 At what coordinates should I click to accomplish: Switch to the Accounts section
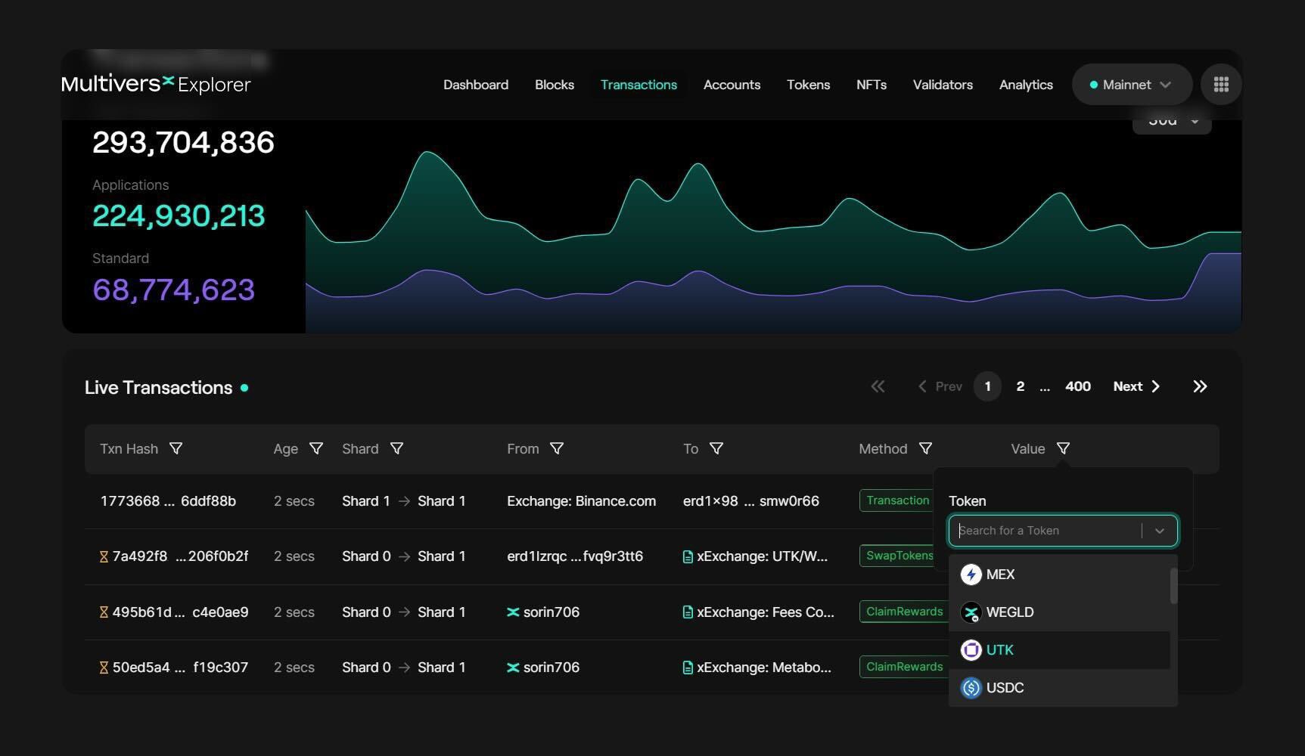pyautogui.click(x=732, y=85)
